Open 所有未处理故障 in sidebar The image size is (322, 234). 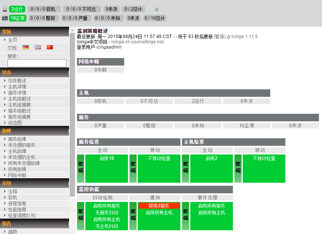(x=24, y=163)
